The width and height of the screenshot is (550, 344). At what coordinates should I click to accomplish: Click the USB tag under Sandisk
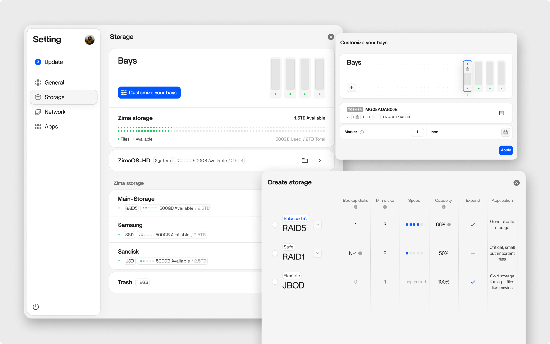tap(130, 261)
